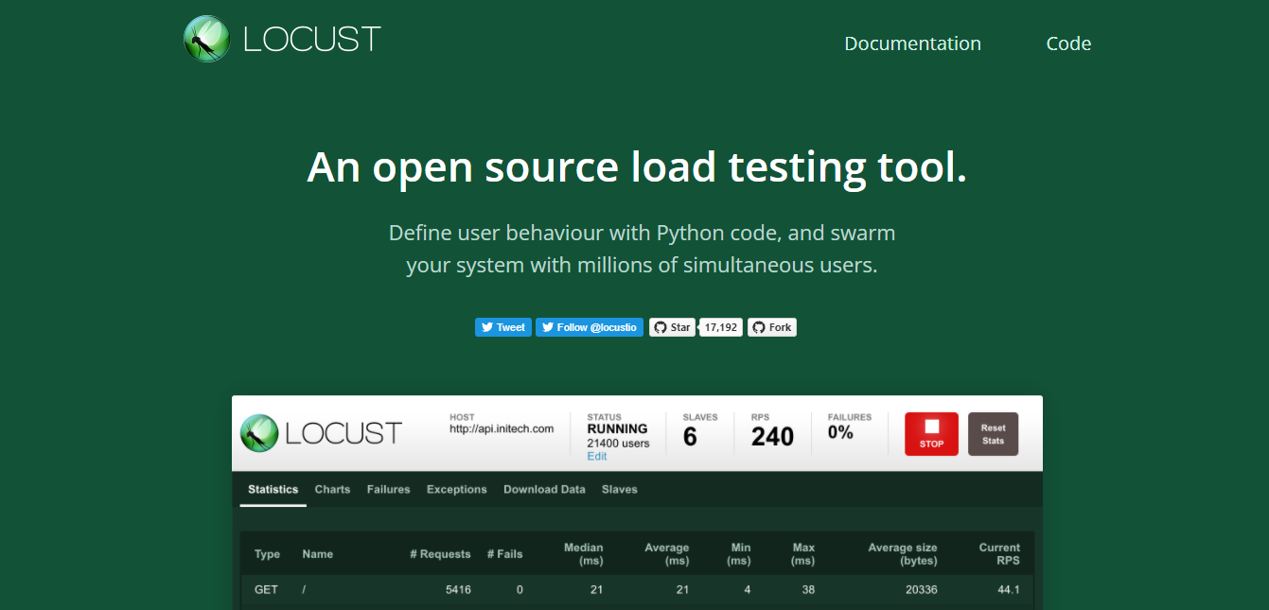1269x610 pixels.
Task: Sort by # Requests column header
Action: click(440, 554)
